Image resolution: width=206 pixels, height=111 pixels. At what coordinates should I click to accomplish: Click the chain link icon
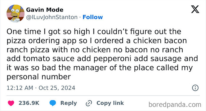pos(89,103)
